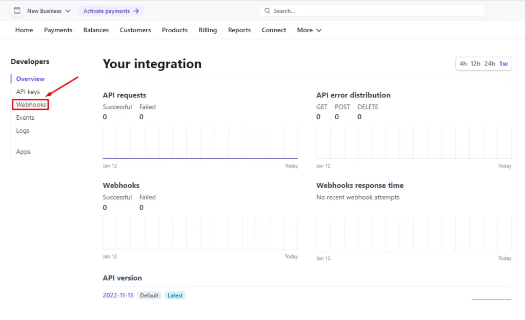The image size is (525, 320).
Task: Open Events in the sidebar
Action: tap(25, 117)
